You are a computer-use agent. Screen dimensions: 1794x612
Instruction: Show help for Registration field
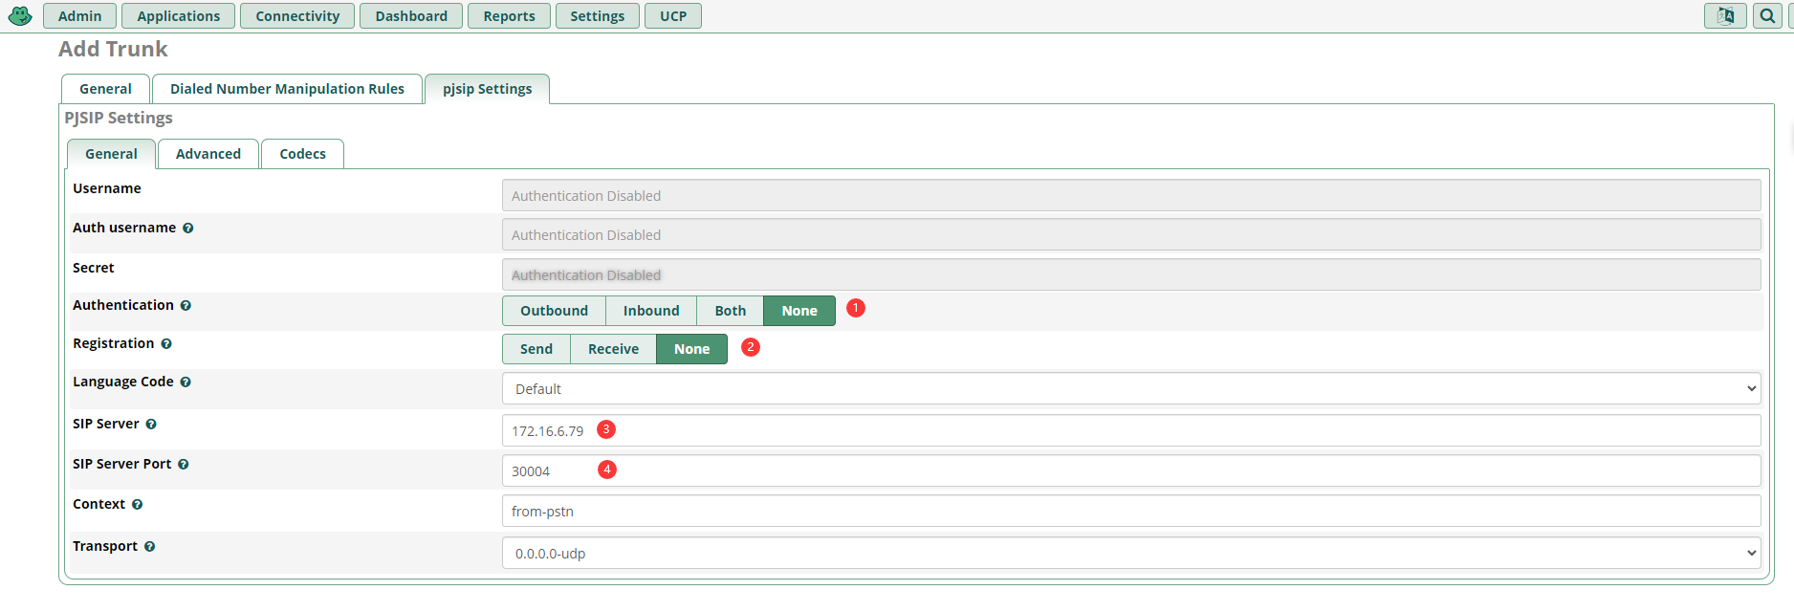click(166, 344)
